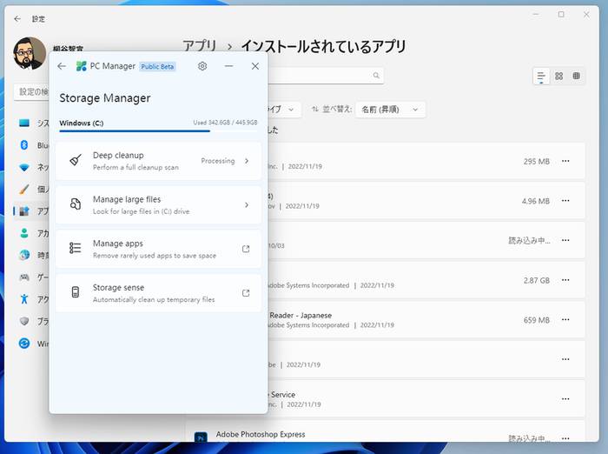Click external link icon for Manage apps
The height and width of the screenshot is (454, 608).
[246, 249]
